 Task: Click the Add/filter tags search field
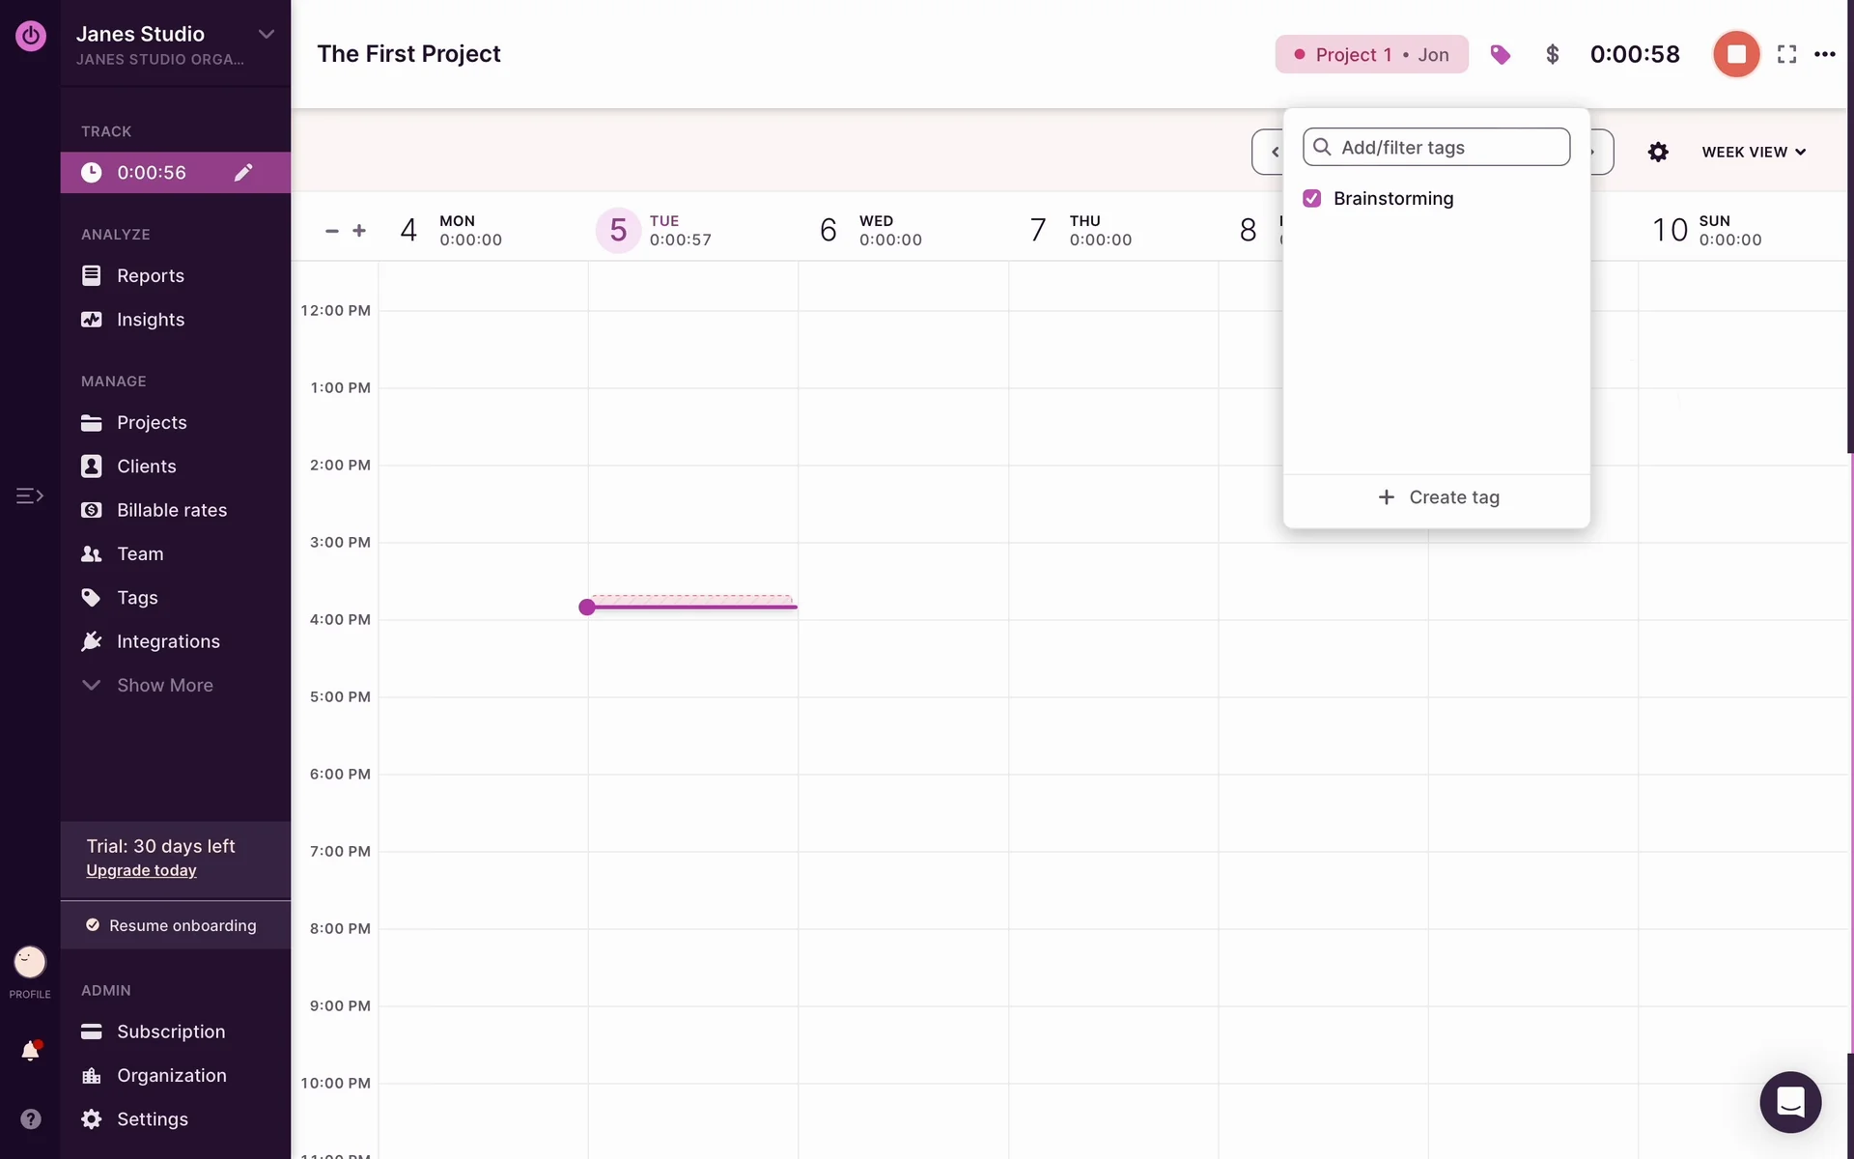1448,148
